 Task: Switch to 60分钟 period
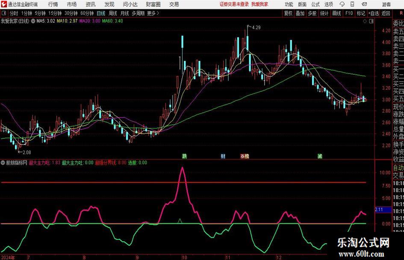(87, 13)
